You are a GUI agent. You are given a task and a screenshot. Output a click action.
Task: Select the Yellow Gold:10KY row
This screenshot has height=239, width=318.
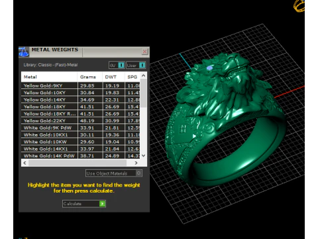(81, 93)
